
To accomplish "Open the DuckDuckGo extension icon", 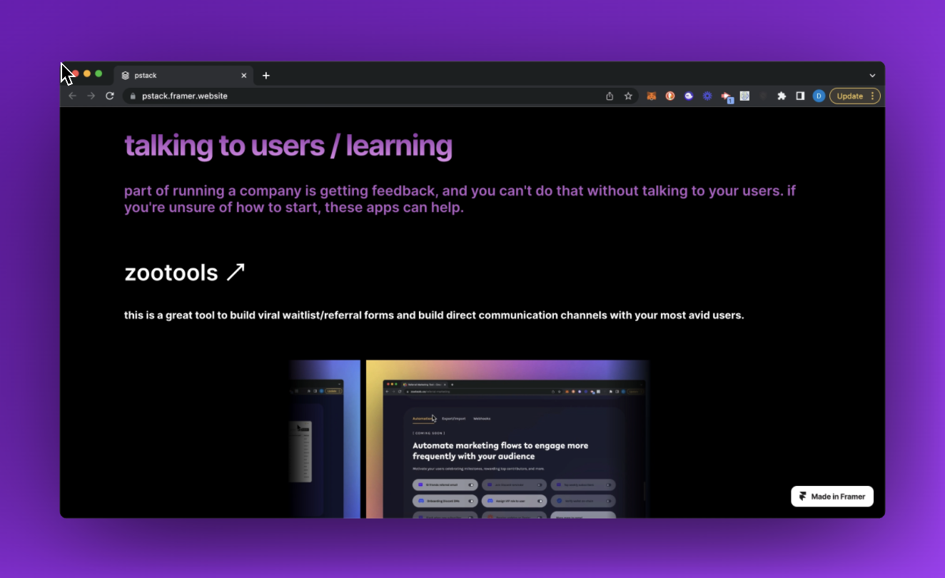I will coord(670,96).
